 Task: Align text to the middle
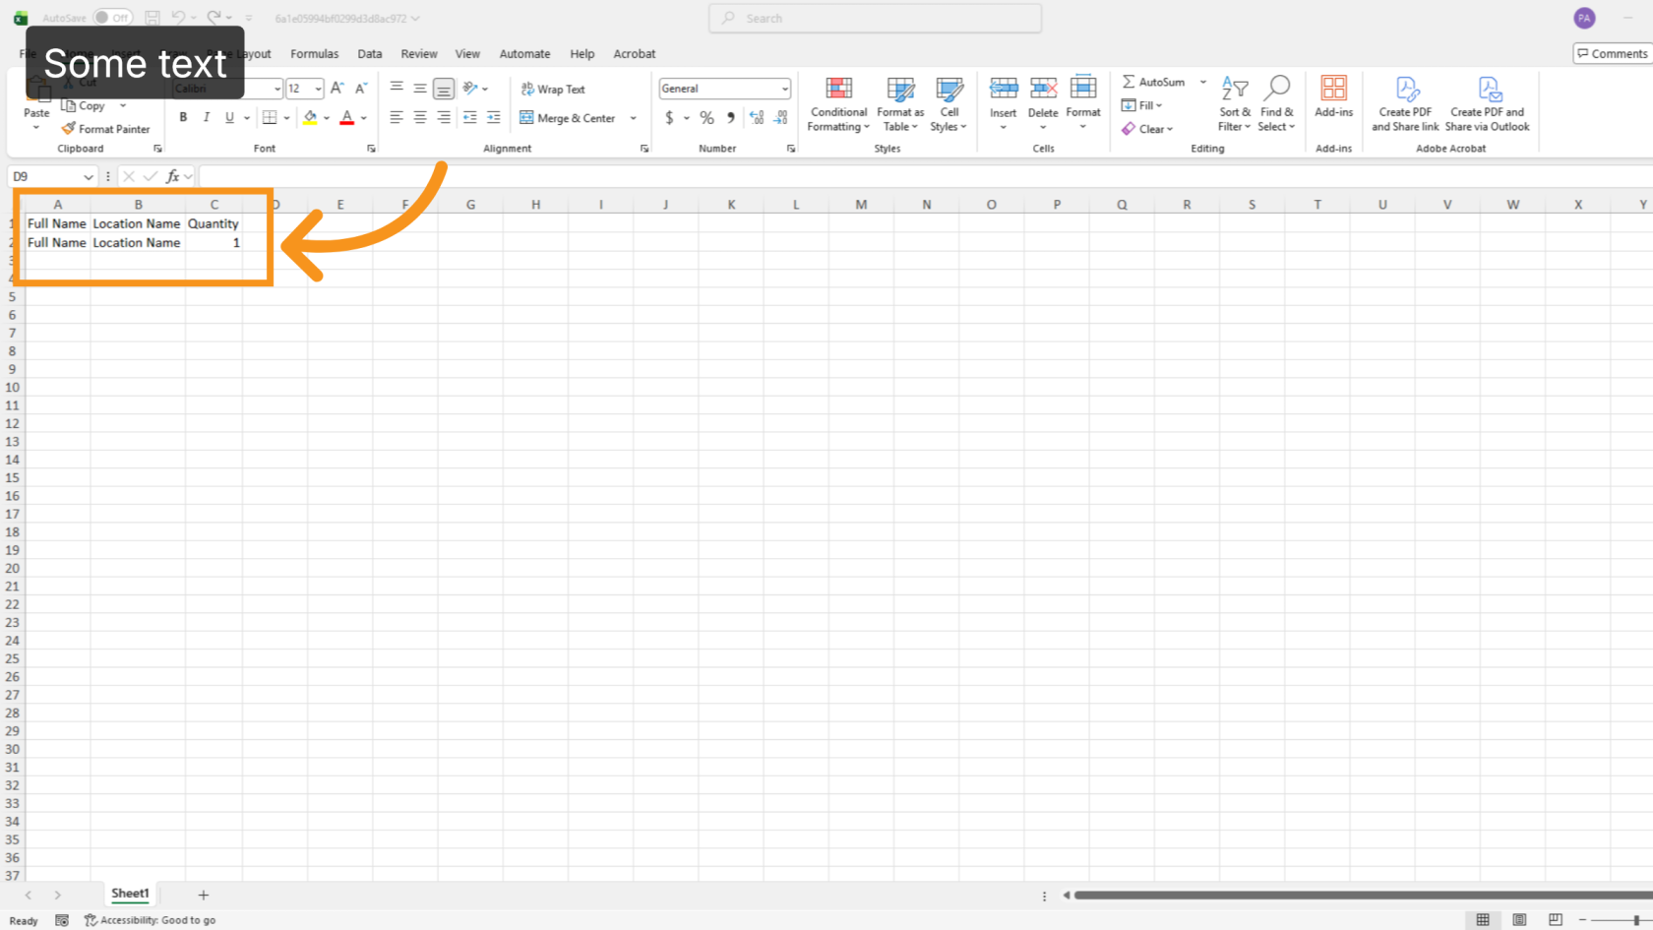tap(420, 89)
